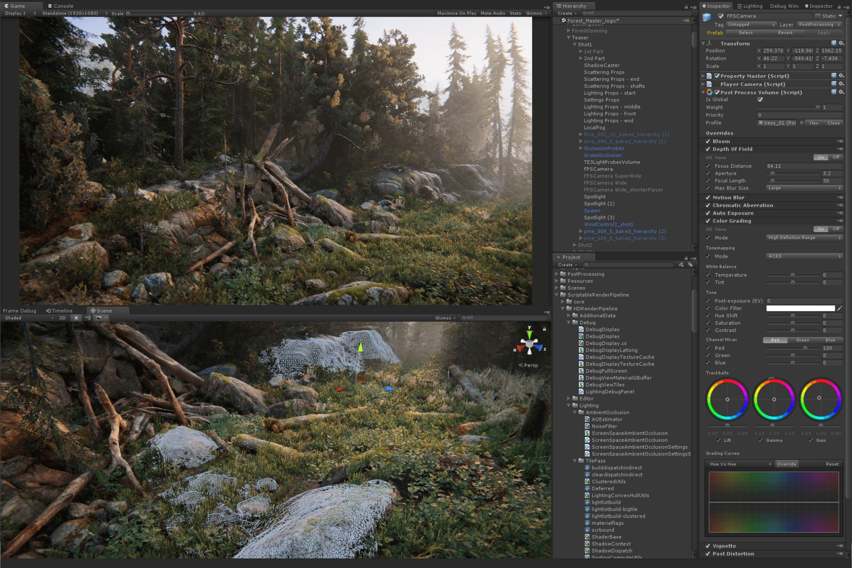The image size is (852, 568).
Task: Expand the Shot2 item in the Hierarchy
Action: tap(575, 245)
